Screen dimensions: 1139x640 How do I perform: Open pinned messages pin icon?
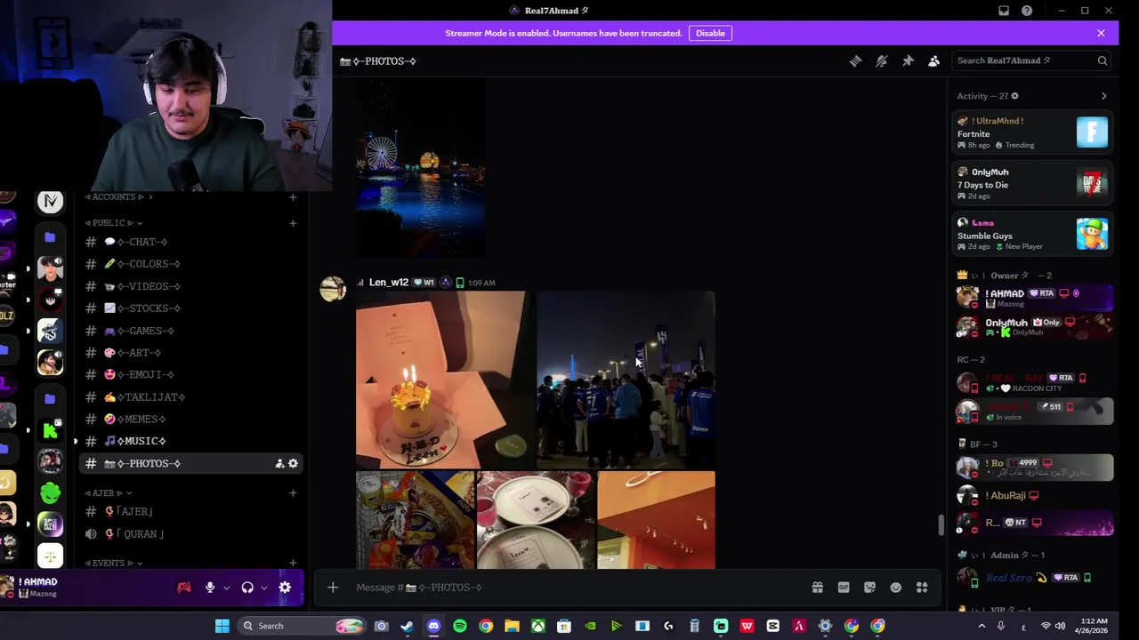coord(908,60)
